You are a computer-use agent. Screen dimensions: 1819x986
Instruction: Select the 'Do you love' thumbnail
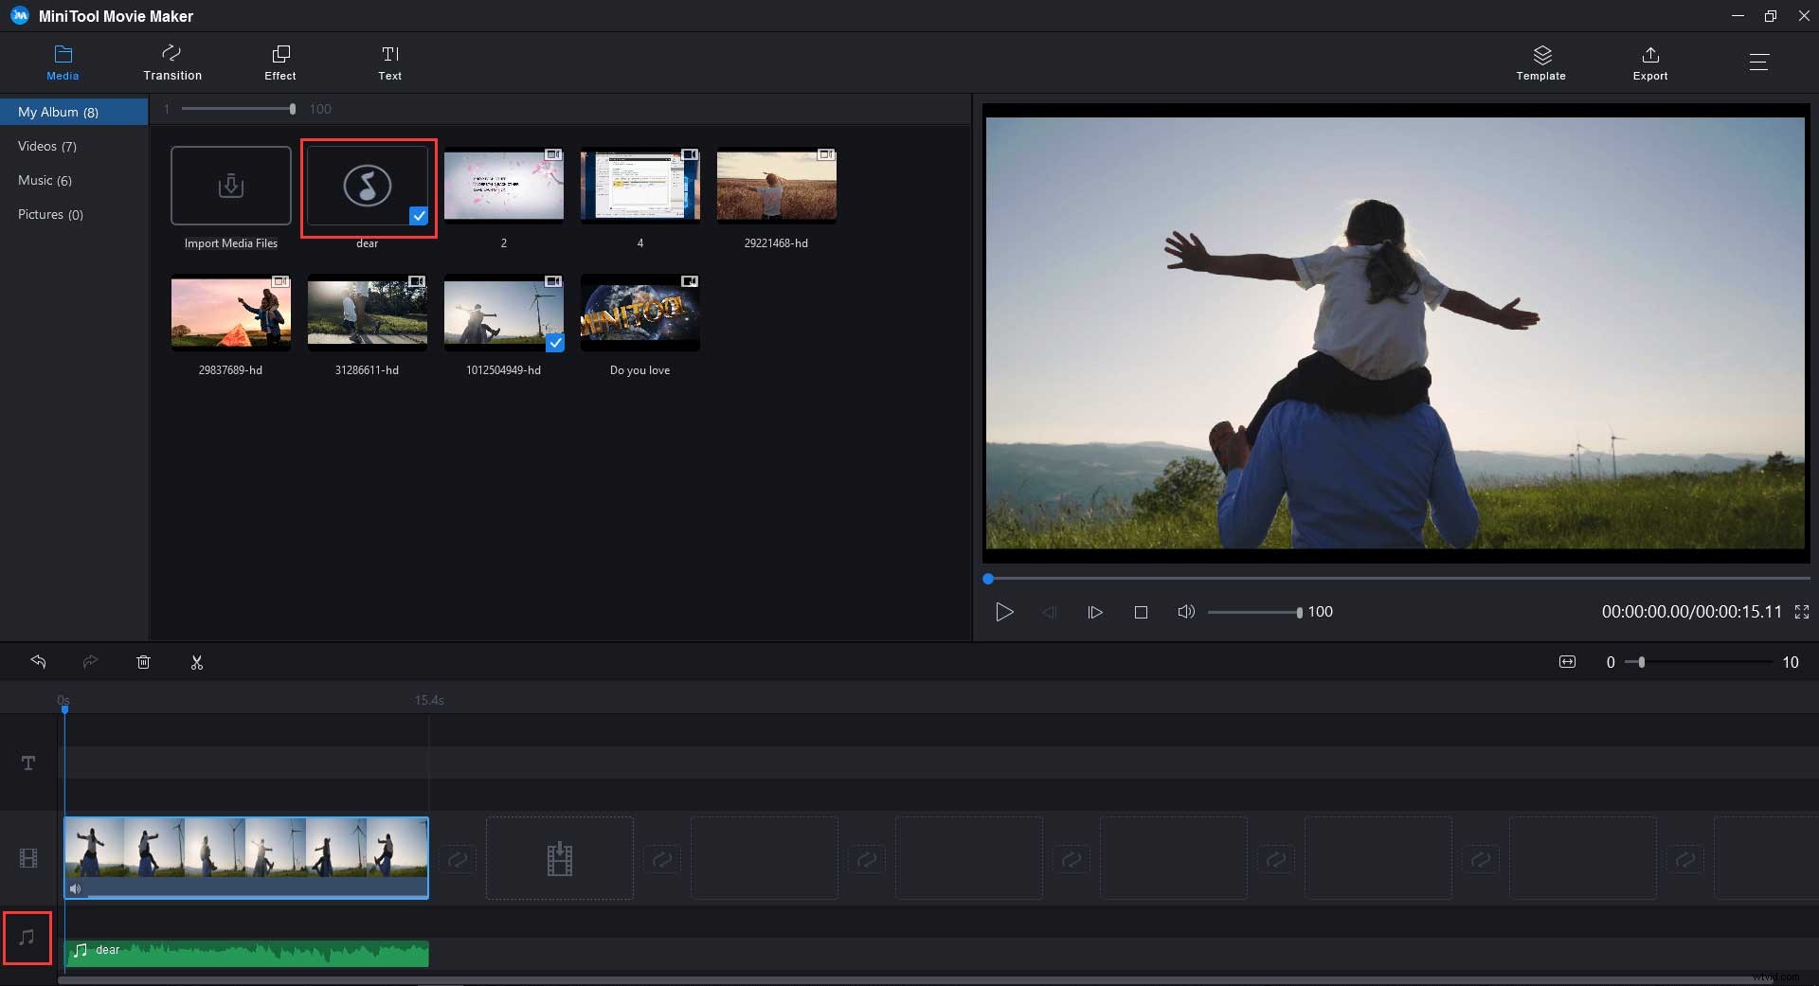click(x=639, y=313)
